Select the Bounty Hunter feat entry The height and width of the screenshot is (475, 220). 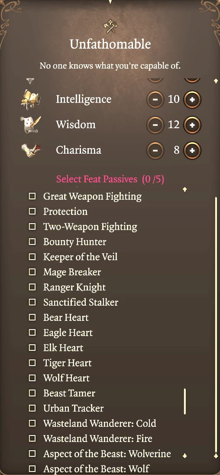point(74,242)
